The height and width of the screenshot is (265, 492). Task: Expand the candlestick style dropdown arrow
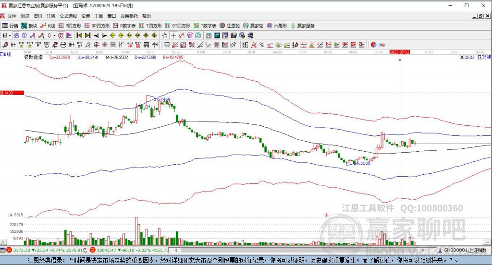[x=54, y=36]
